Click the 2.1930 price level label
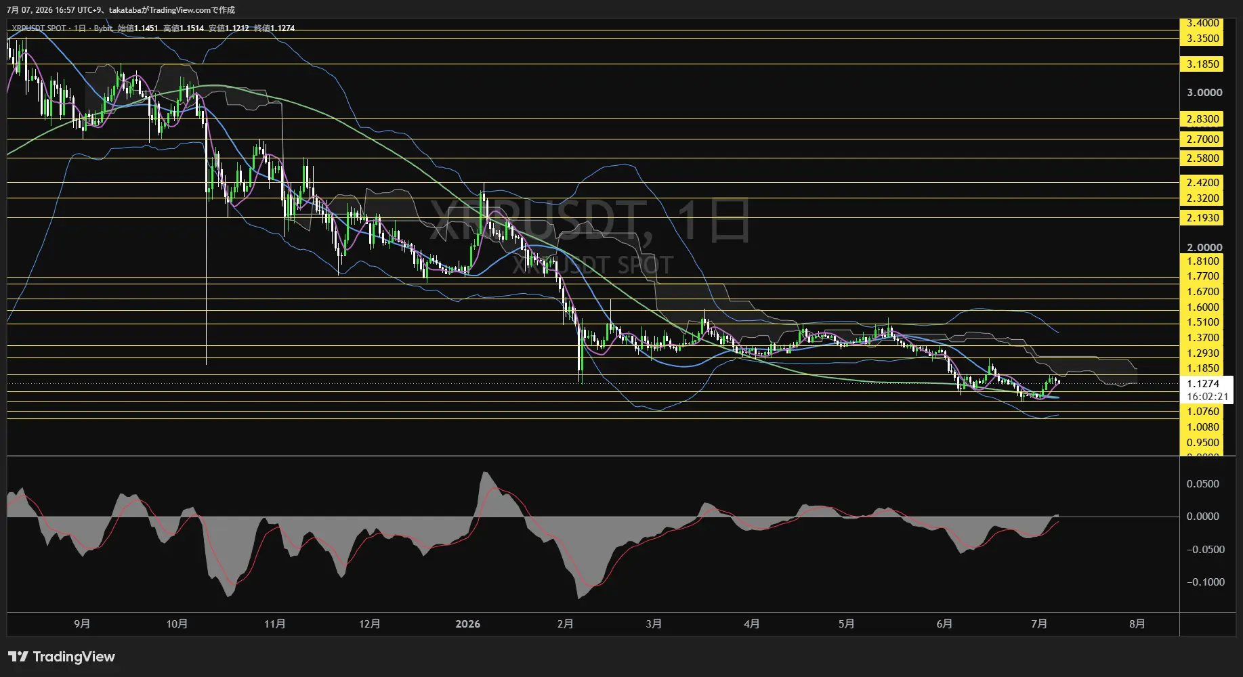The width and height of the screenshot is (1243, 677). tap(1203, 218)
